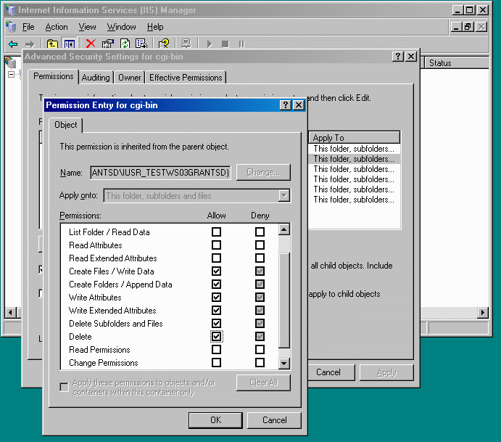The image size is (501, 442).
Task: Click the Up One Level folder icon
Action: [52, 44]
